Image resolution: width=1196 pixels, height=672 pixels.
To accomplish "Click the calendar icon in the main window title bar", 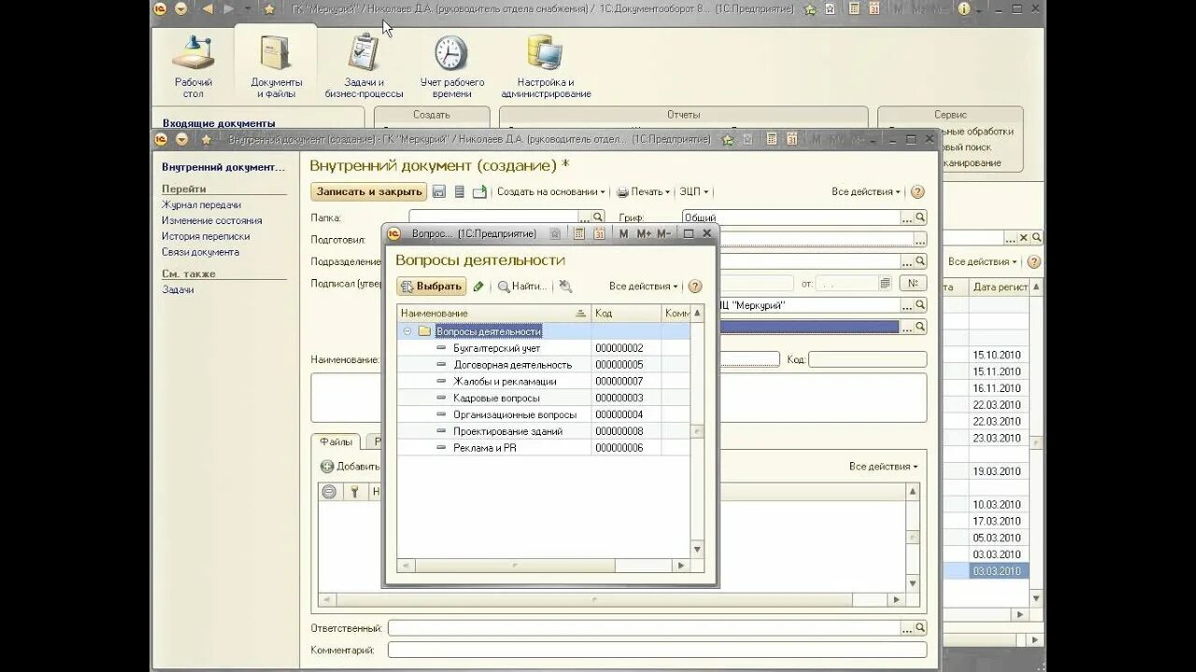I will (874, 9).
